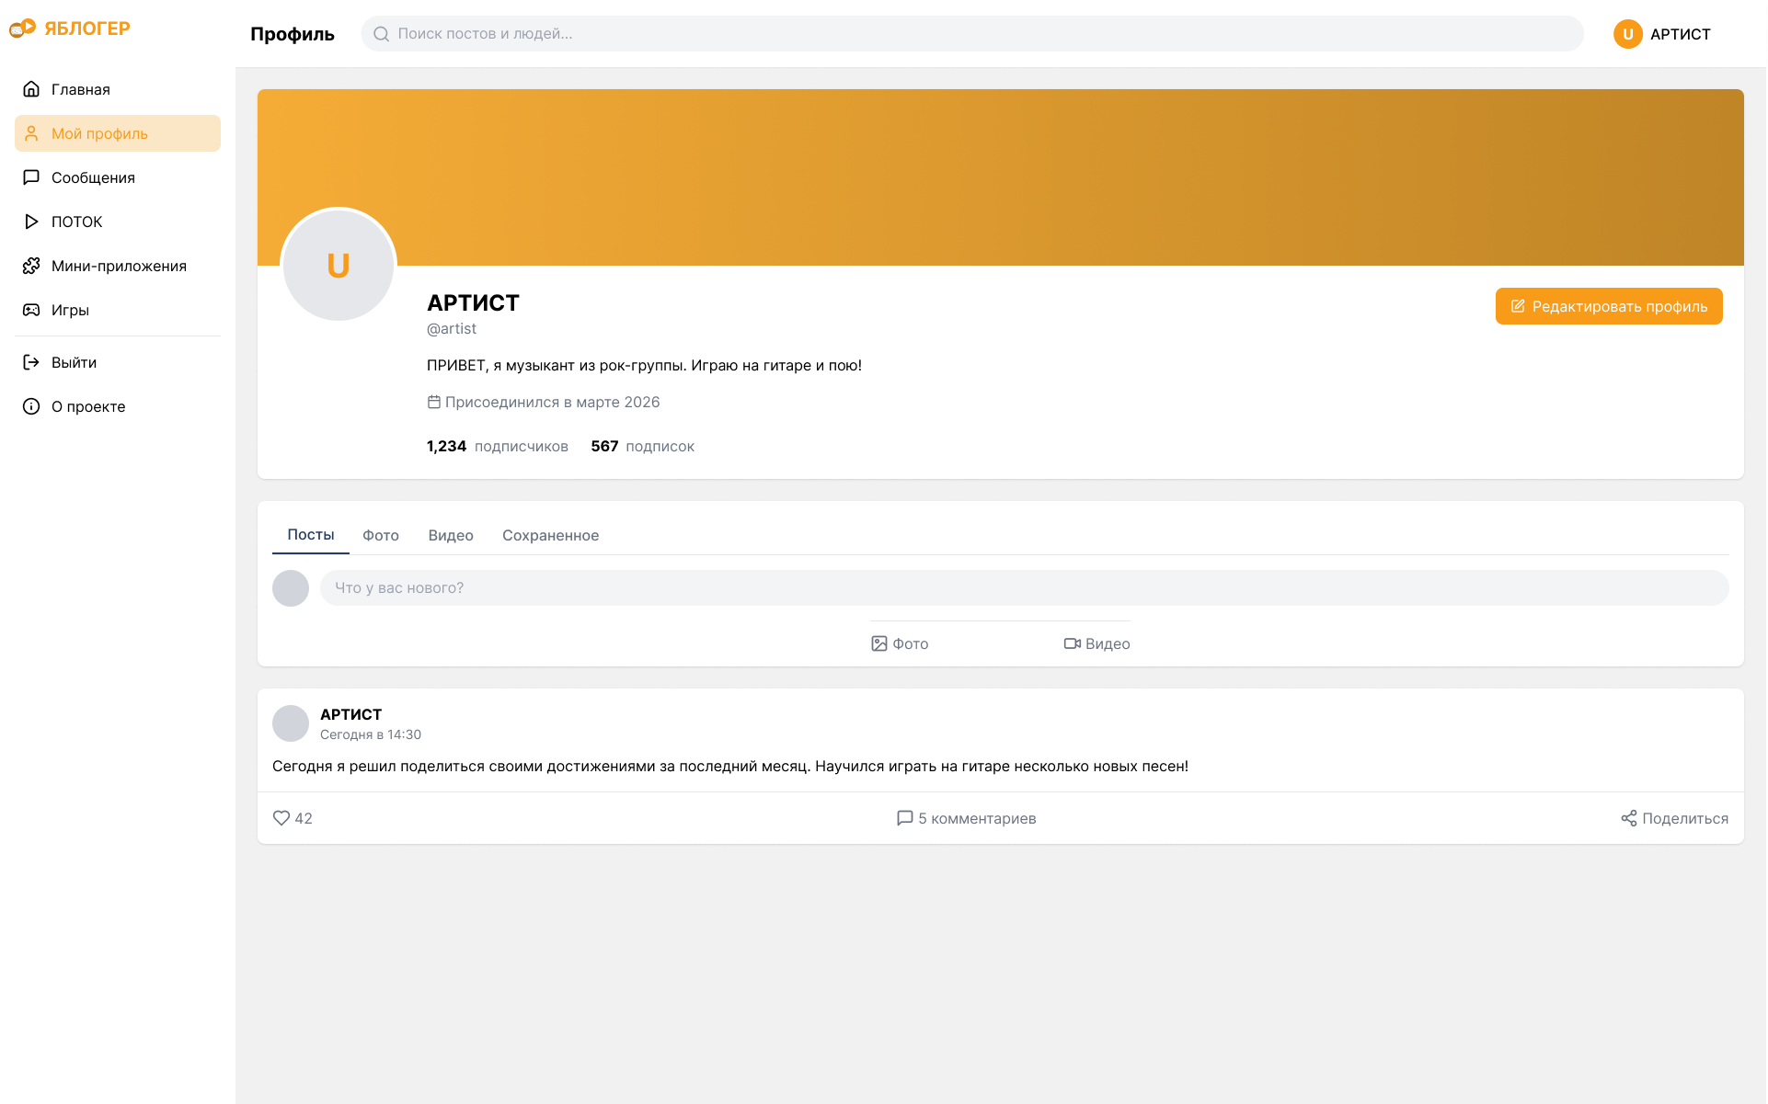Screen dimensions: 1768x1104
Task: Switch to the Фото tab
Action: click(380, 535)
